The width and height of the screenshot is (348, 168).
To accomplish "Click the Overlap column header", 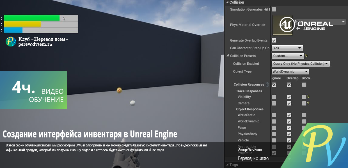I will pyautogui.click(x=292, y=78).
